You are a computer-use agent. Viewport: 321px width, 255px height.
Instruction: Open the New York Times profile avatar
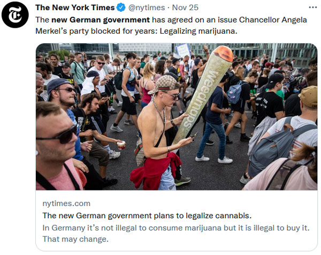coord(15,15)
